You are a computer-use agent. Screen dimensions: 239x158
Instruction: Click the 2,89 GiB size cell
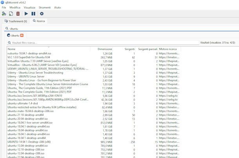(107, 115)
